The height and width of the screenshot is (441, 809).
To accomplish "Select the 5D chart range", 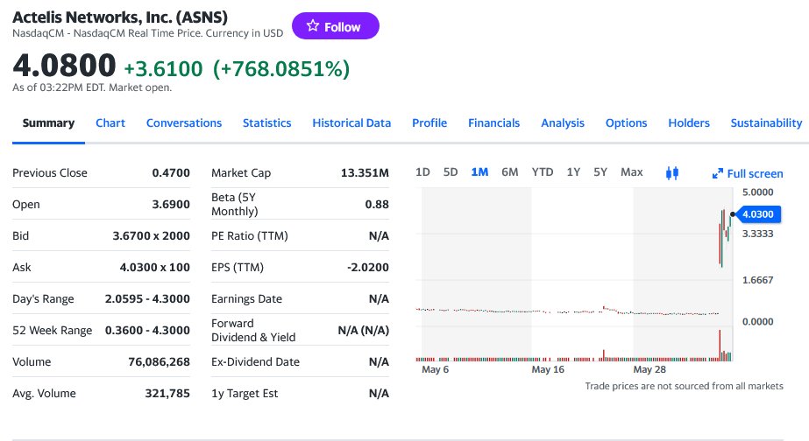I will pos(451,172).
